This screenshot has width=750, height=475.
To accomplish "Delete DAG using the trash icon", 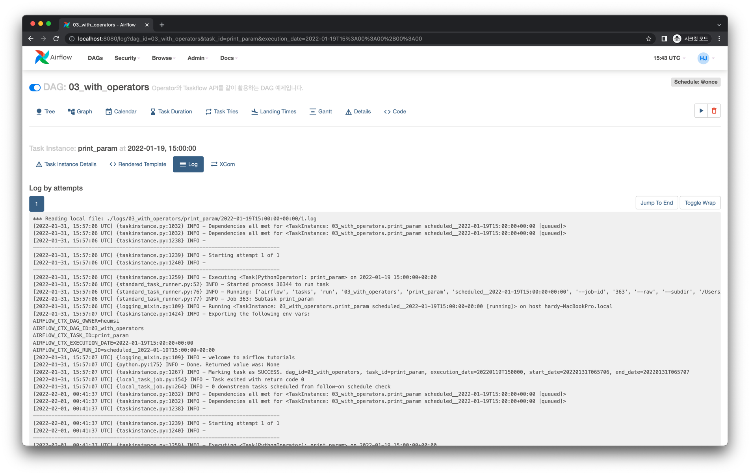I will pos(714,111).
